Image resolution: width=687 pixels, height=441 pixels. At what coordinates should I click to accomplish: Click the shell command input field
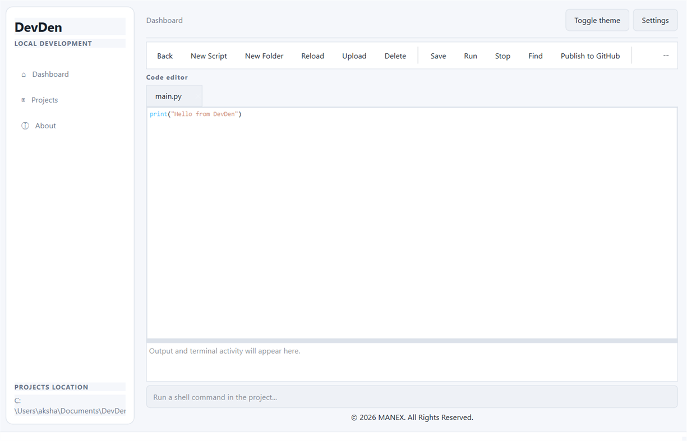click(x=412, y=397)
